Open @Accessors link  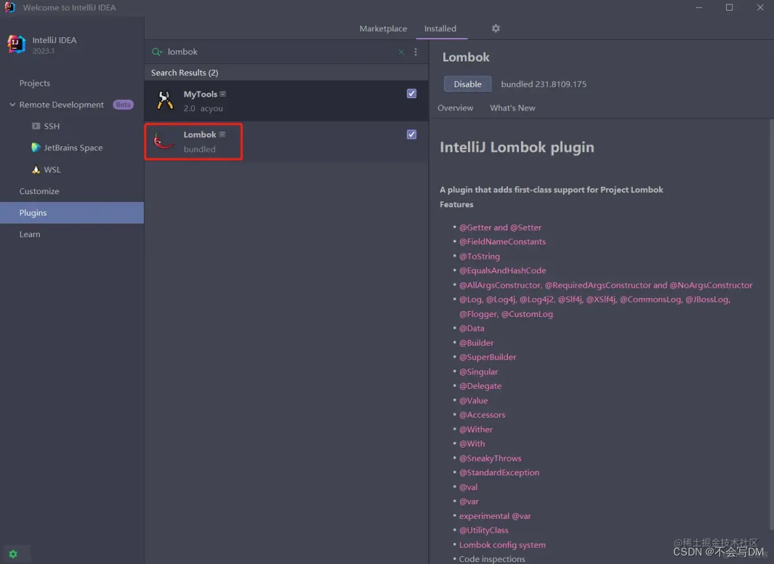(x=482, y=414)
